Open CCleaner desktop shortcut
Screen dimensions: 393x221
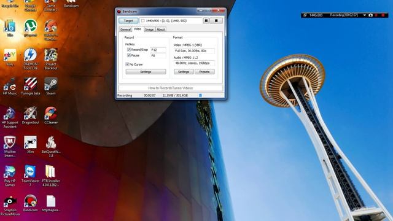[x=51, y=115]
